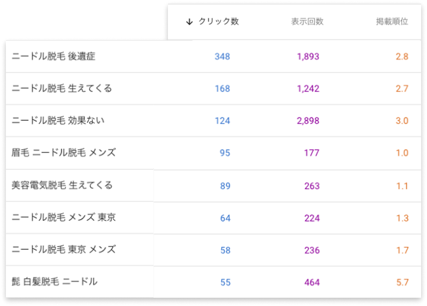The width and height of the screenshot is (427, 306).
Task: Select 美容電気脱毛 生えてくる query
Action: 62,185
